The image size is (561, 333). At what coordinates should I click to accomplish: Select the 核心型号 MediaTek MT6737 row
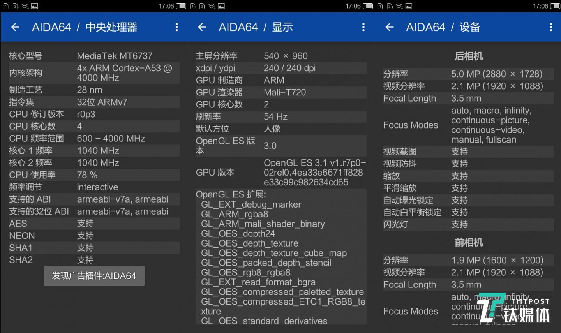coord(94,56)
